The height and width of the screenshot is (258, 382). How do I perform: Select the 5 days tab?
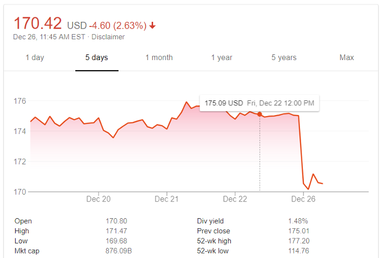pos(97,57)
